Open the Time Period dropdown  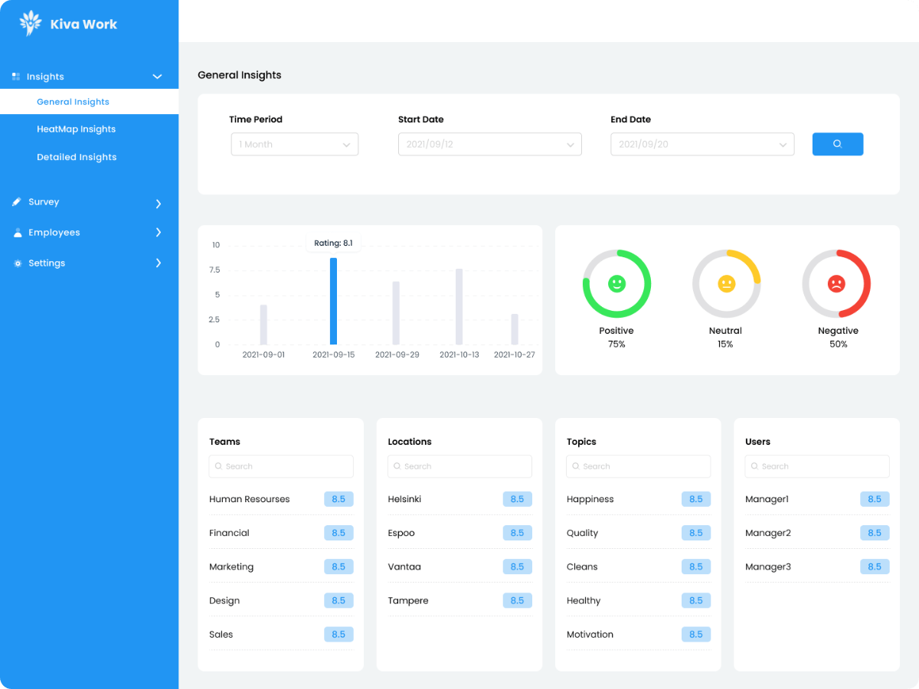pyautogui.click(x=295, y=145)
